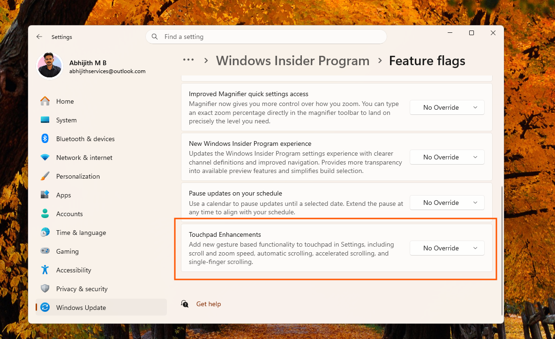Expand the breadcrumb ellipsis menu
The height and width of the screenshot is (339, 555).
click(188, 60)
